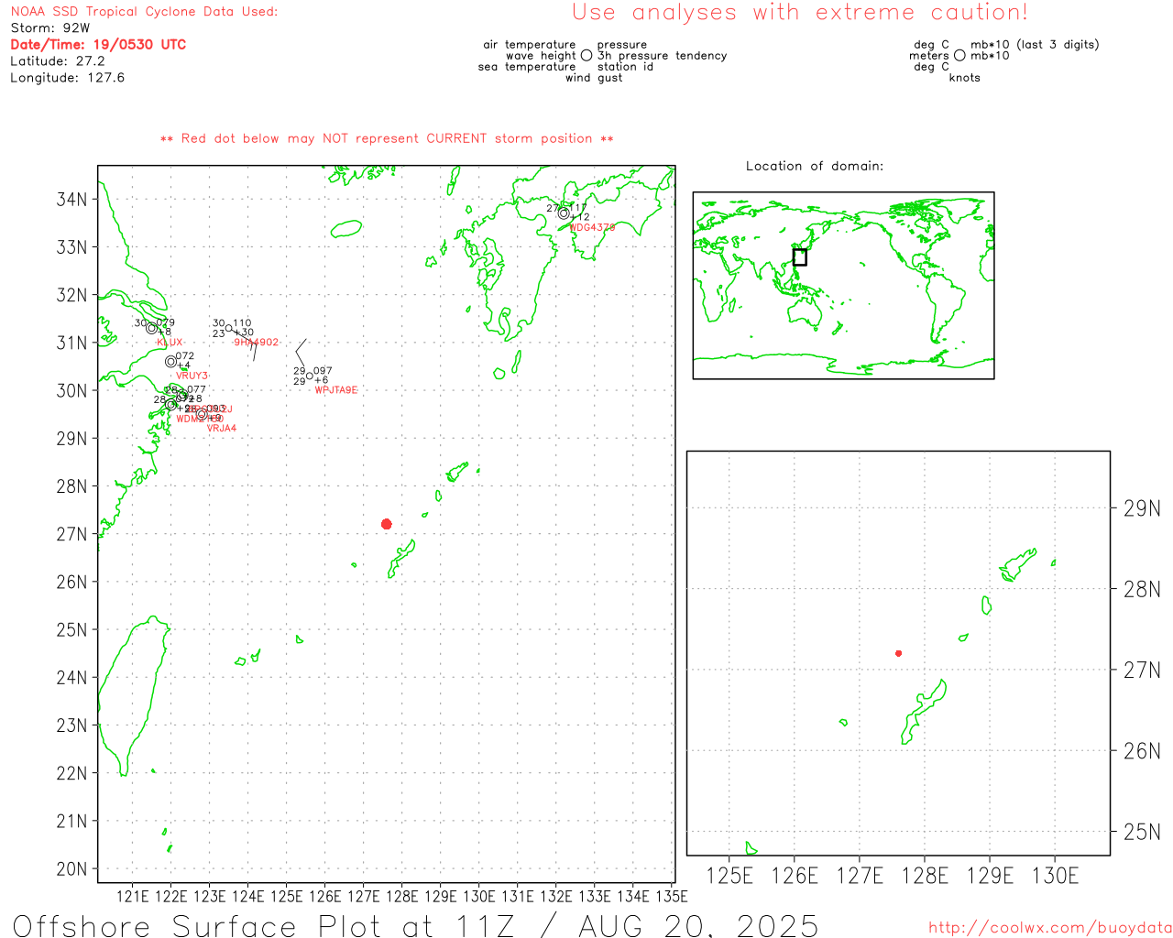Click the Okinawa island outline in zoomed map
The width and height of the screenshot is (1173, 938).
(924, 712)
